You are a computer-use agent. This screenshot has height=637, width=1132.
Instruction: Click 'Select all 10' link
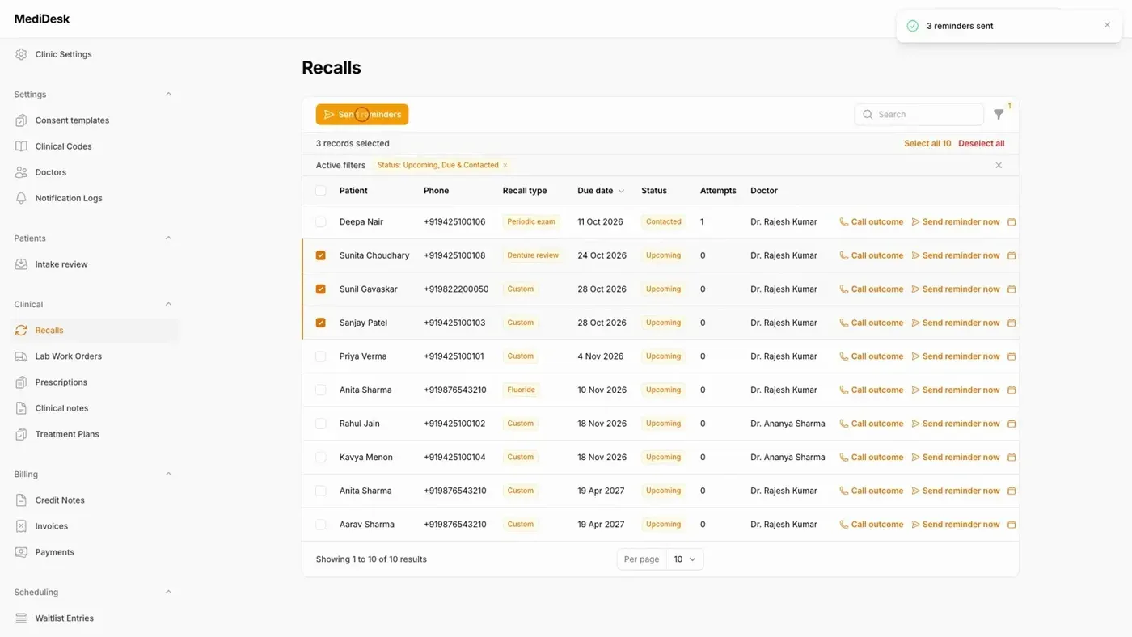[927, 143]
